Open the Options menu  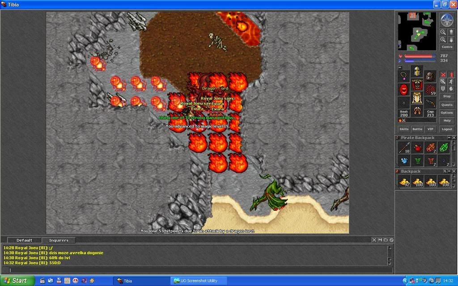pyautogui.click(x=447, y=113)
